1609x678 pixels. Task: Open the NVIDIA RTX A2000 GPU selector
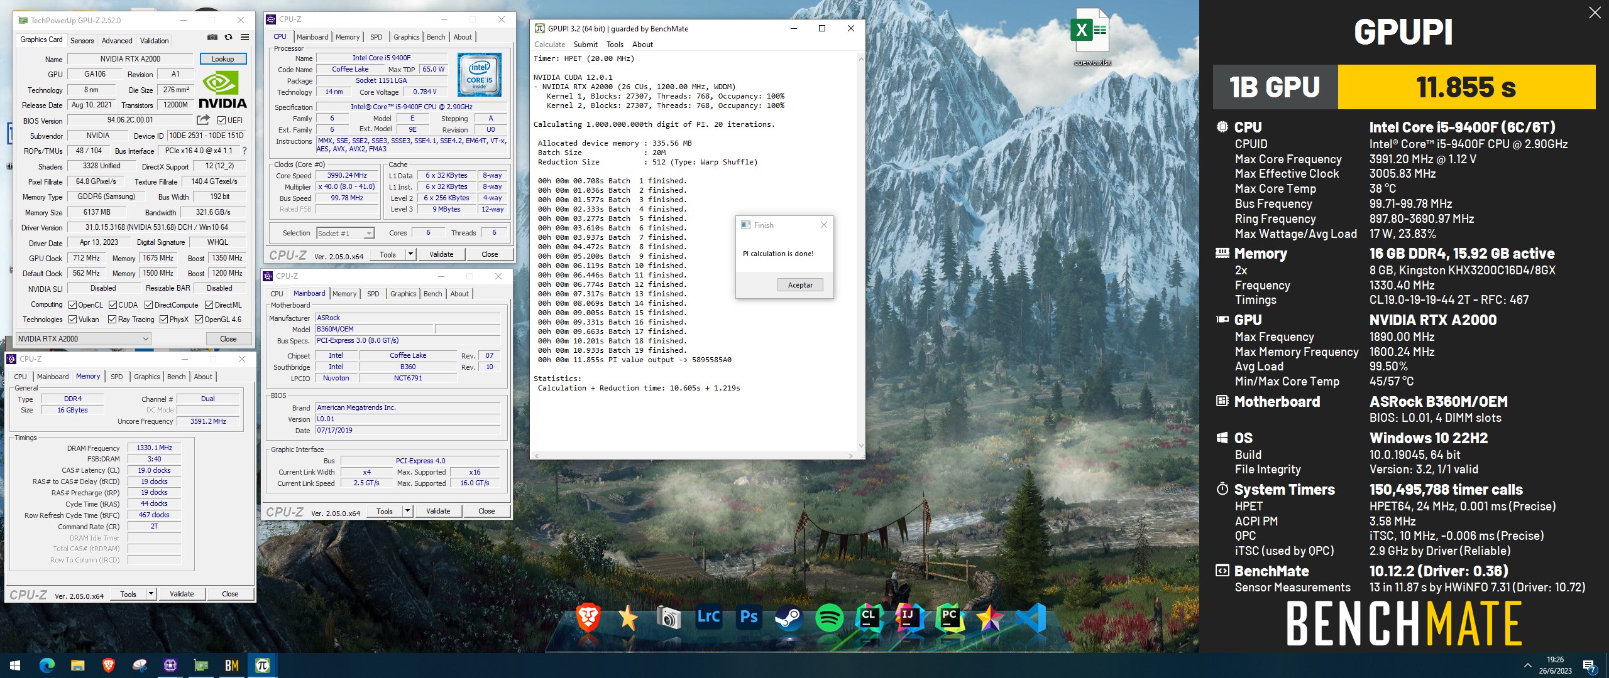coord(83,339)
